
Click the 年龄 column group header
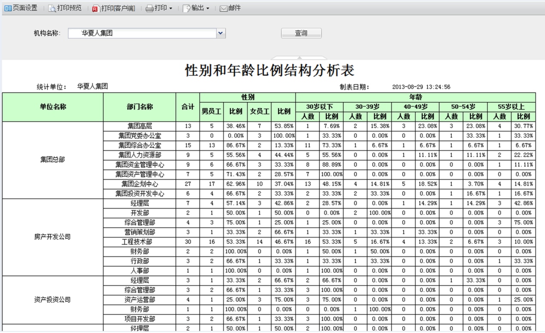click(x=416, y=97)
